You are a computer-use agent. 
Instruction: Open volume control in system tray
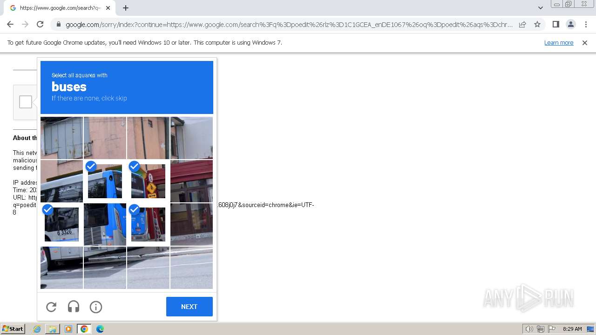[x=529, y=329]
